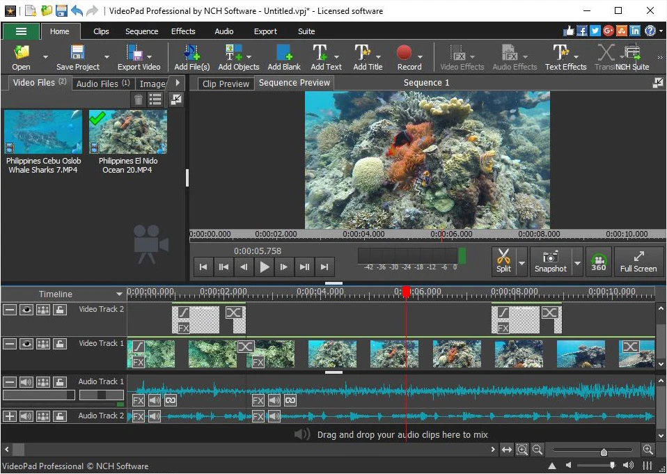
Task: Open the 360 video tool
Action: click(598, 262)
